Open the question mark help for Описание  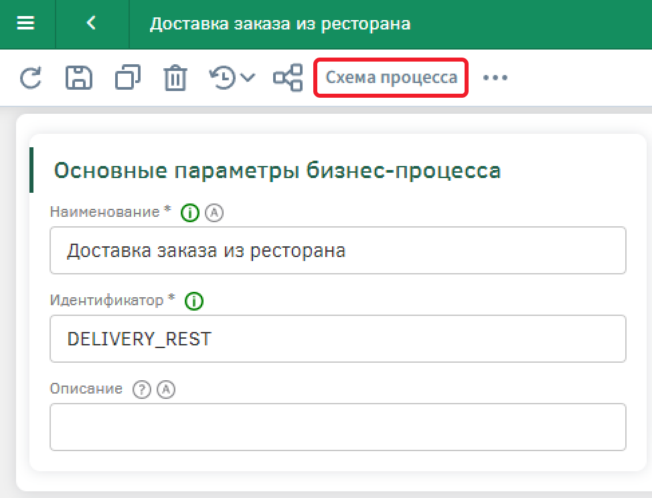click(141, 390)
